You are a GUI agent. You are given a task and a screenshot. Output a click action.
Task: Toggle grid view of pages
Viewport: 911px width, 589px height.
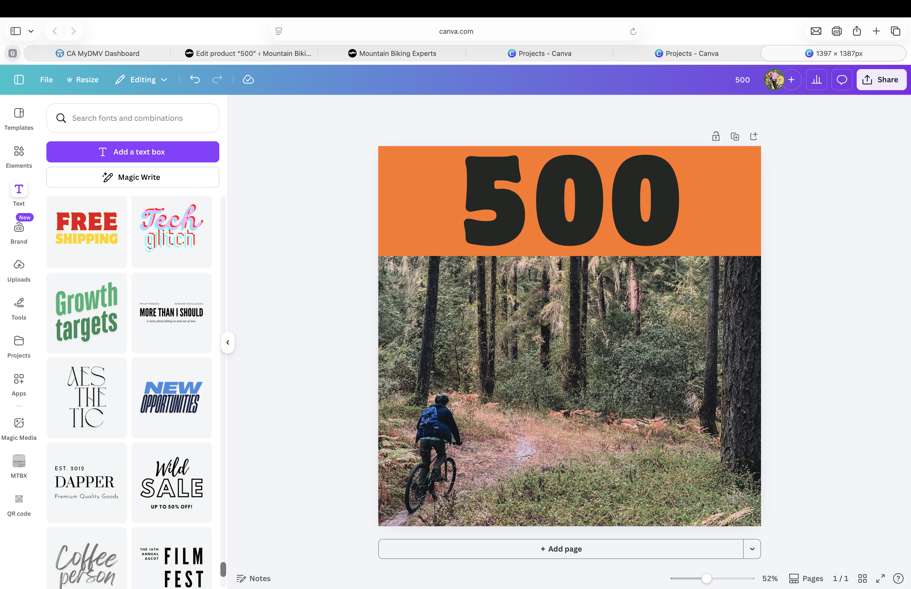click(x=862, y=578)
